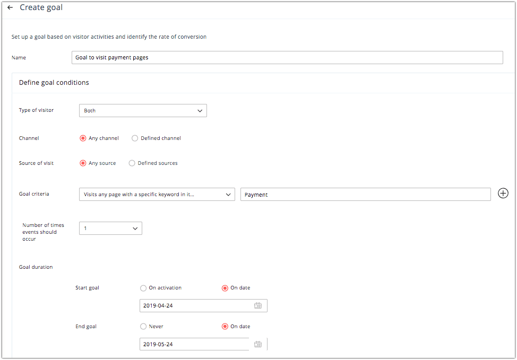Set End goal to Never

click(x=143, y=327)
